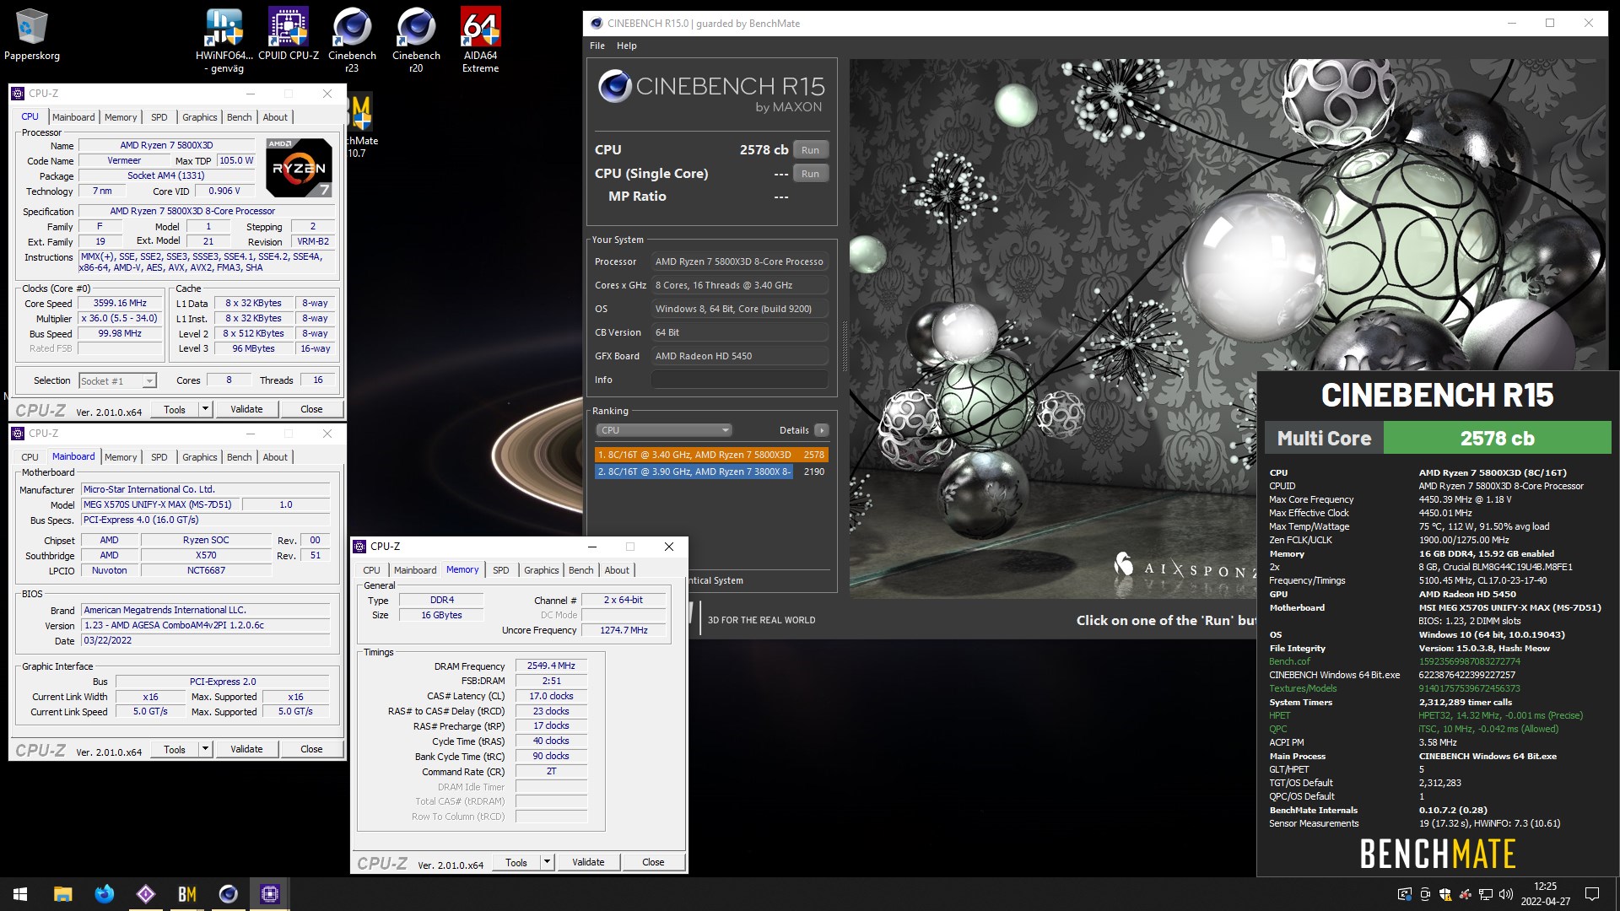This screenshot has height=911, width=1620.
Task: Click the Ryzen 7 logo in CPU-Z
Action: pyautogui.click(x=299, y=167)
